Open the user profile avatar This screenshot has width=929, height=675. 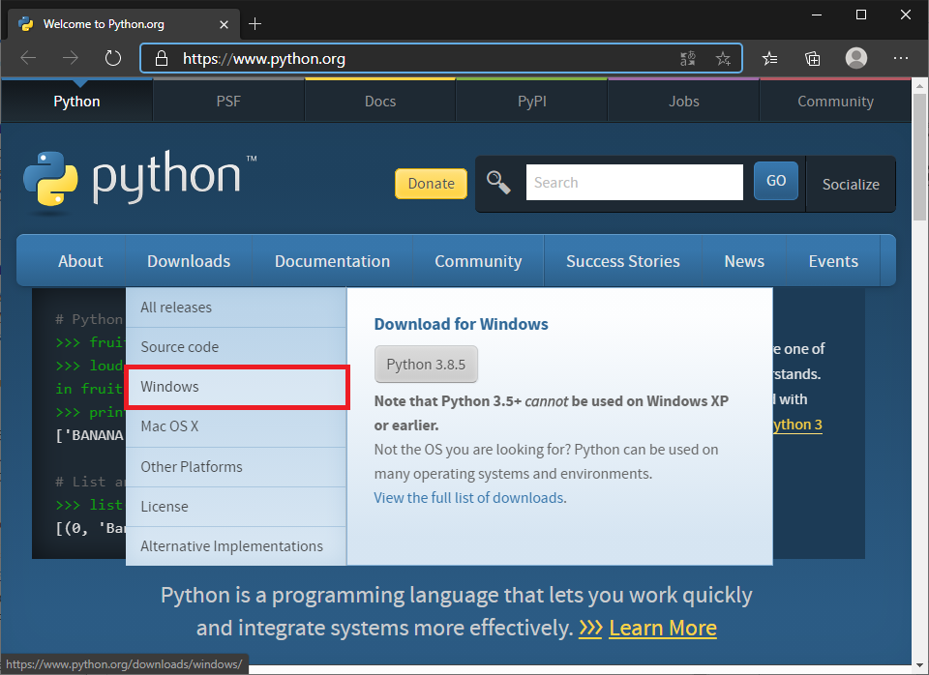click(855, 58)
